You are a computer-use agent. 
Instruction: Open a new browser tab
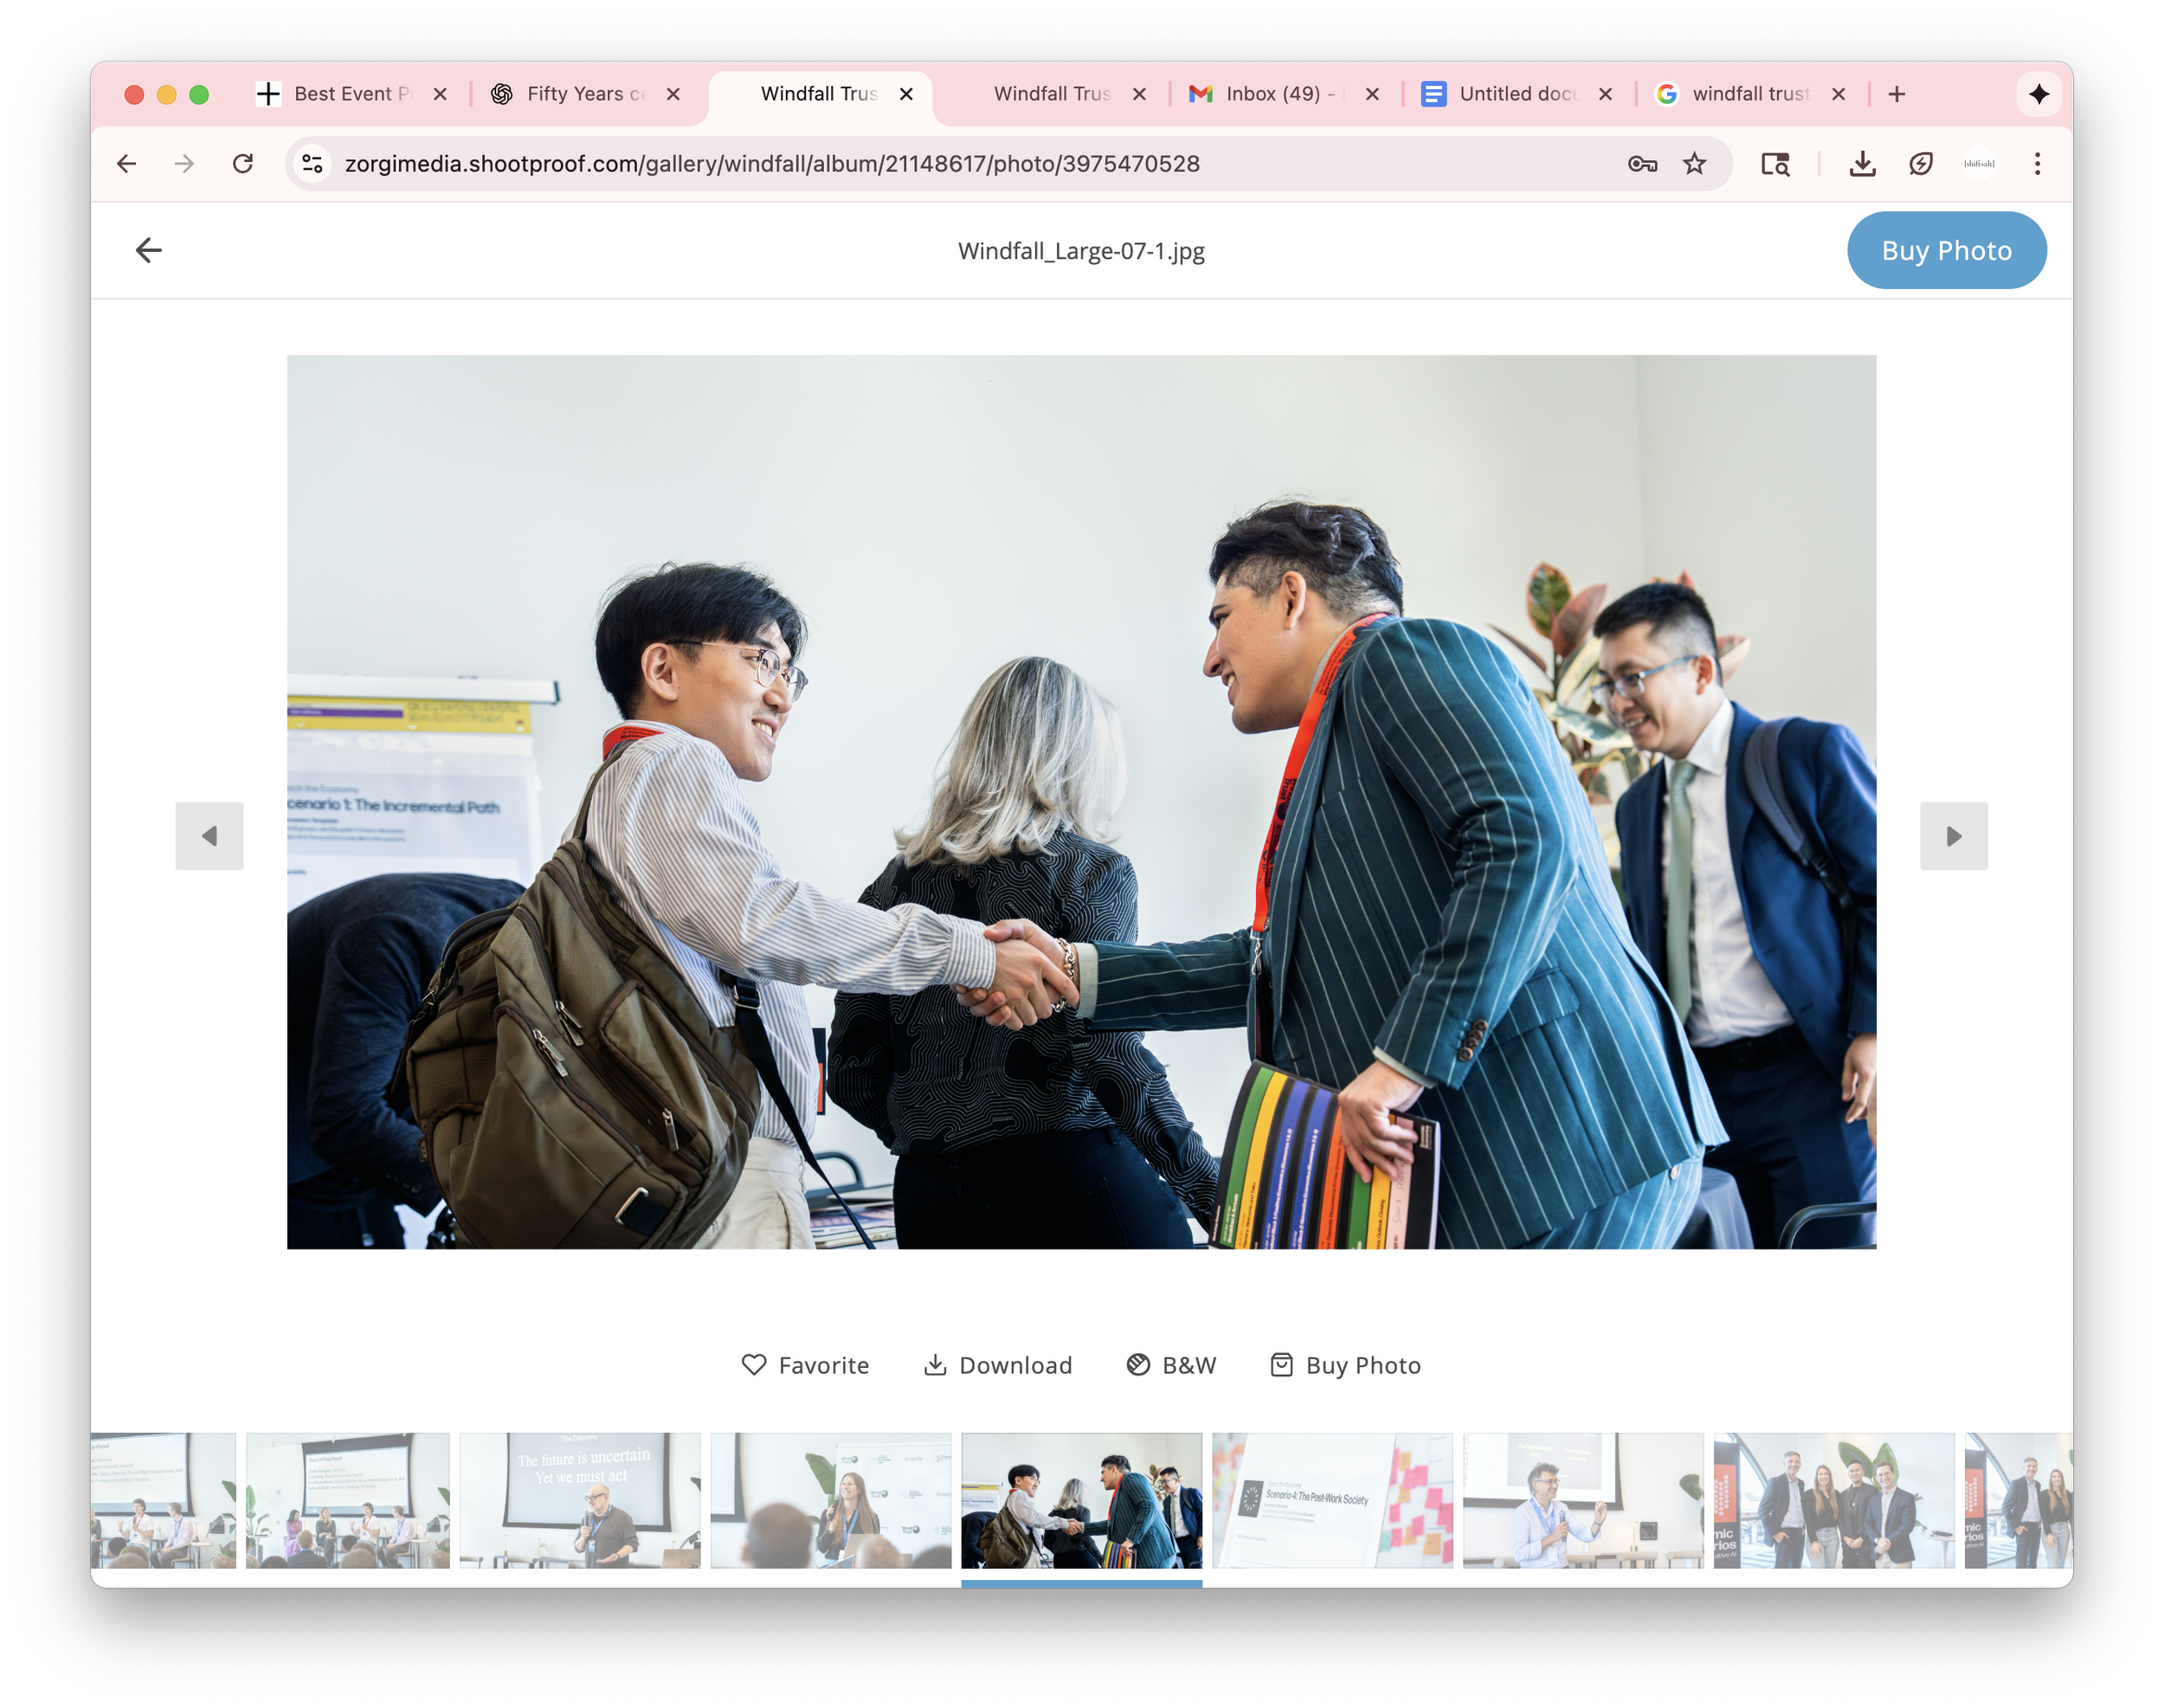coord(1897,94)
